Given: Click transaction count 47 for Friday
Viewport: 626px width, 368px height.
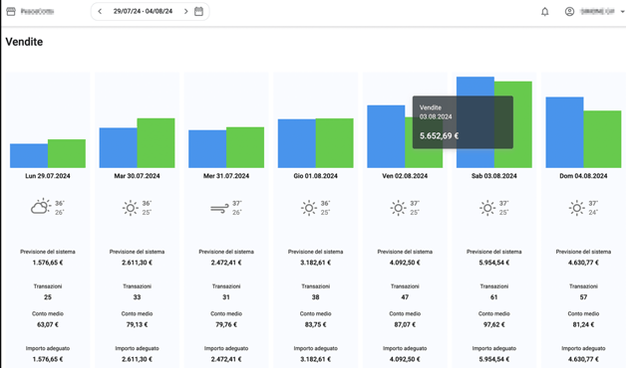Looking at the screenshot, I should (405, 297).
